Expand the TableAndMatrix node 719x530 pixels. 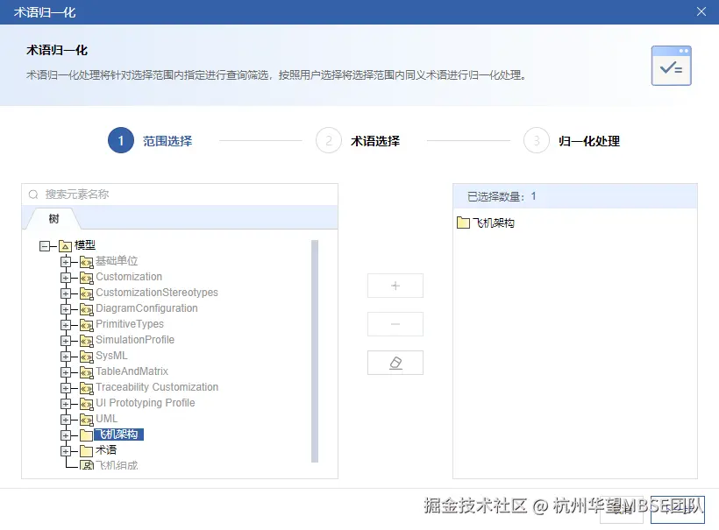point(66,372)
